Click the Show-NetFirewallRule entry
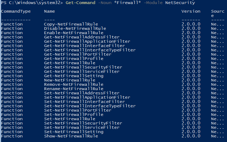 (71, 136)
